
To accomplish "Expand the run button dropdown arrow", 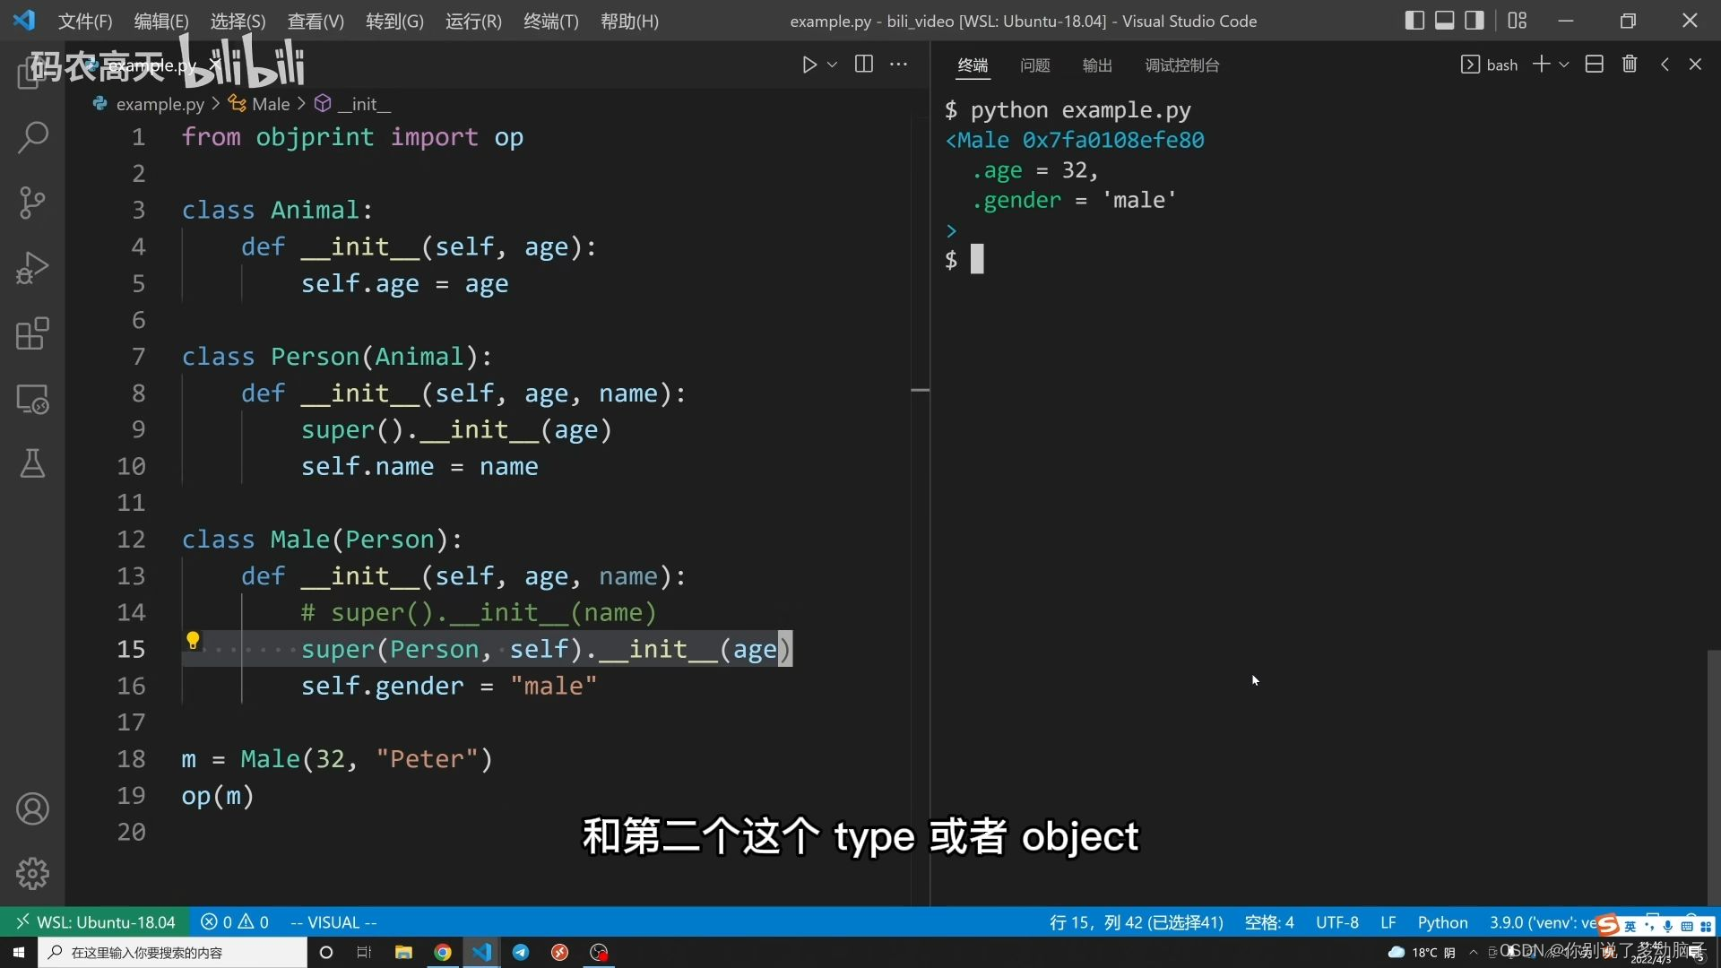I will point(832,65).
